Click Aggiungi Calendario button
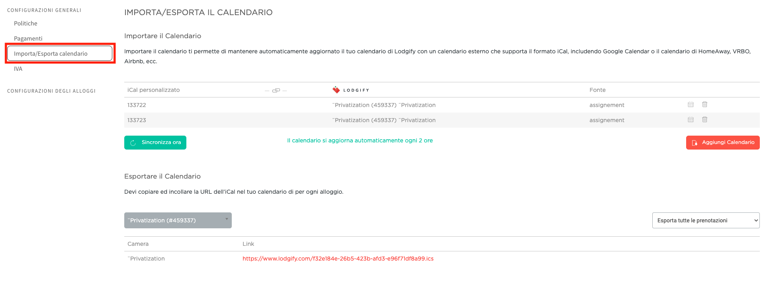Image resolution: width=763 pixels, height=284 pixels. coord(723,142)
